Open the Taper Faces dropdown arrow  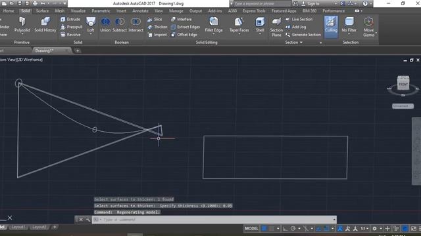point(239,35)
